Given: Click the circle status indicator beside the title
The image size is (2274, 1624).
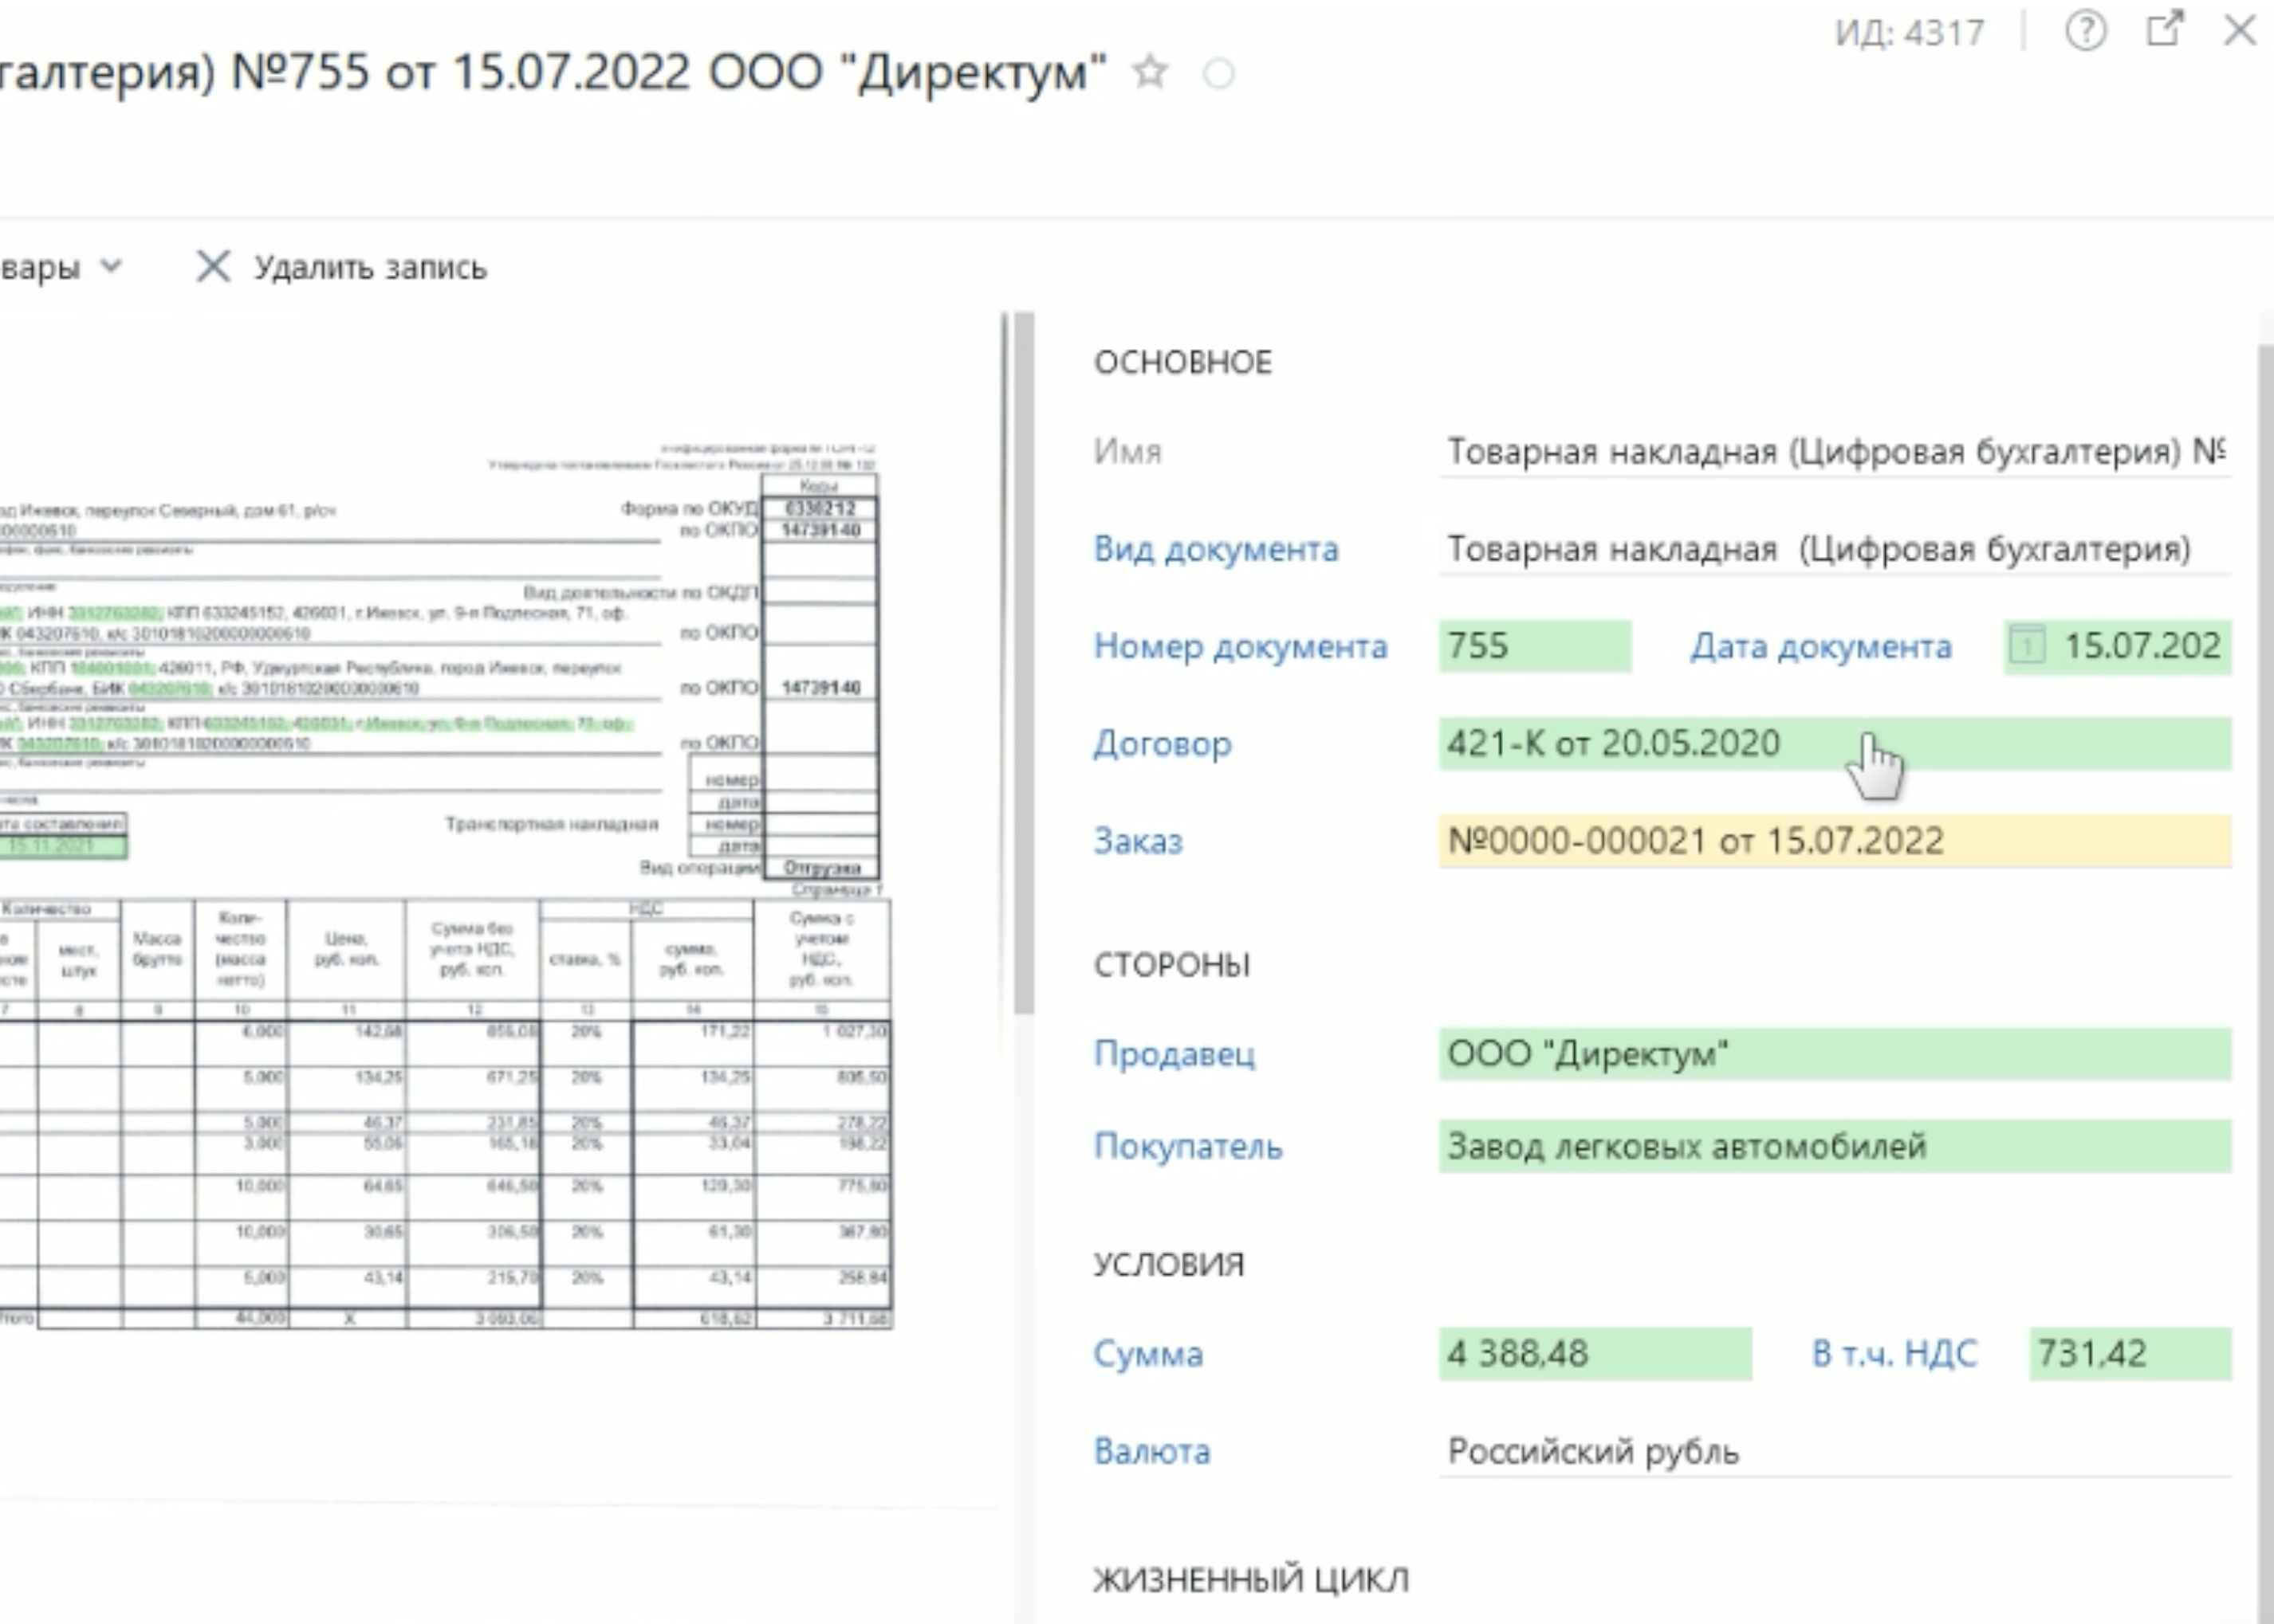Looking at the screenshot, I should tap(1218, 73).
